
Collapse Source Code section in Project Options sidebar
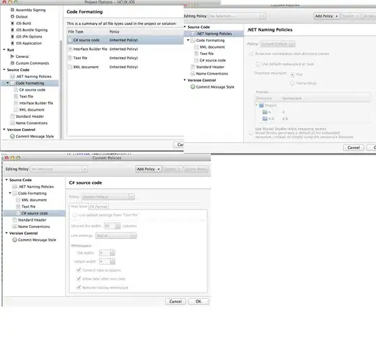(x=4, y=70)
